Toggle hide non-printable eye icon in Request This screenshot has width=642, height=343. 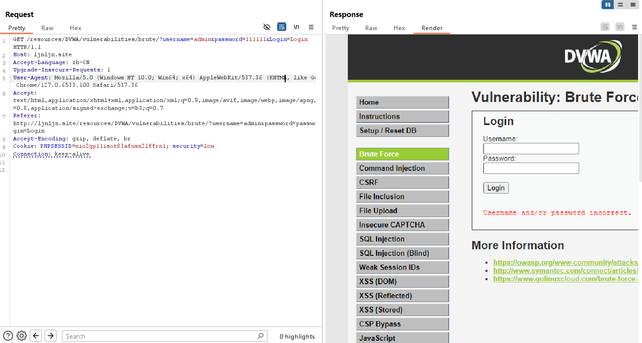(267, 27)
